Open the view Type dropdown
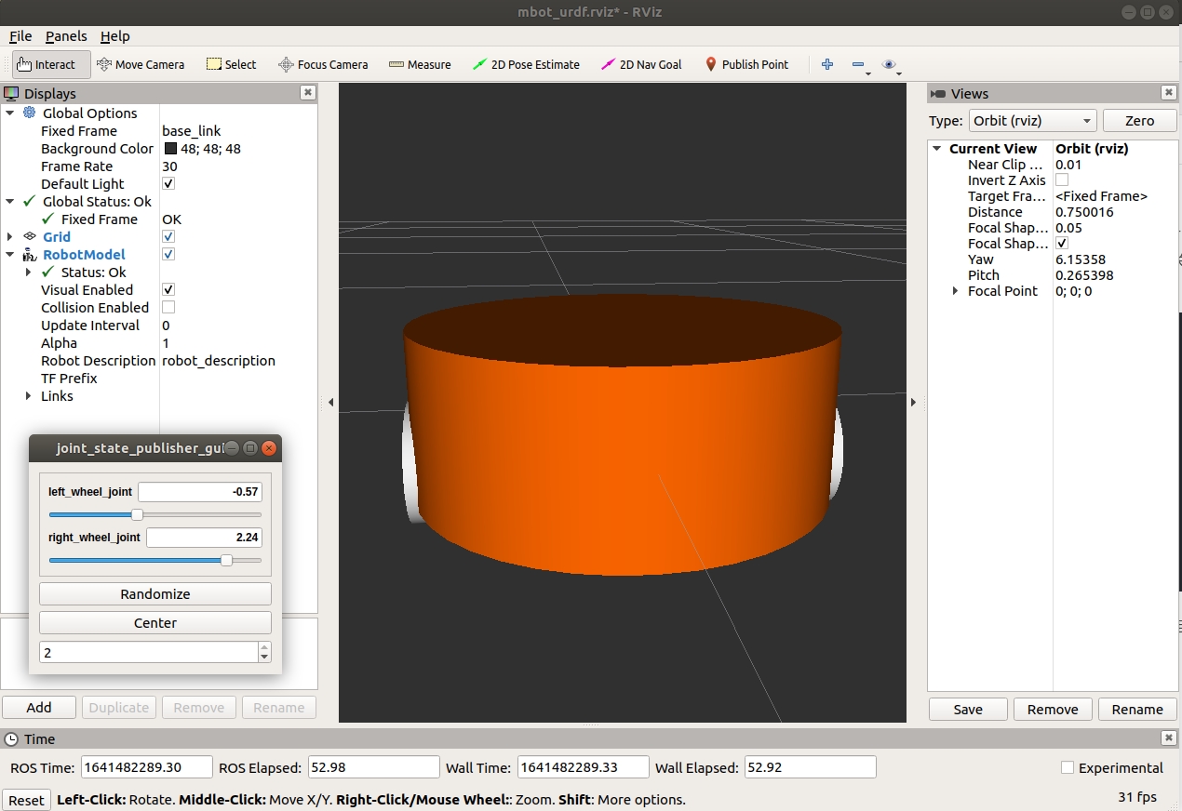Viewport: 1182px width, 811px height. 1031,121
